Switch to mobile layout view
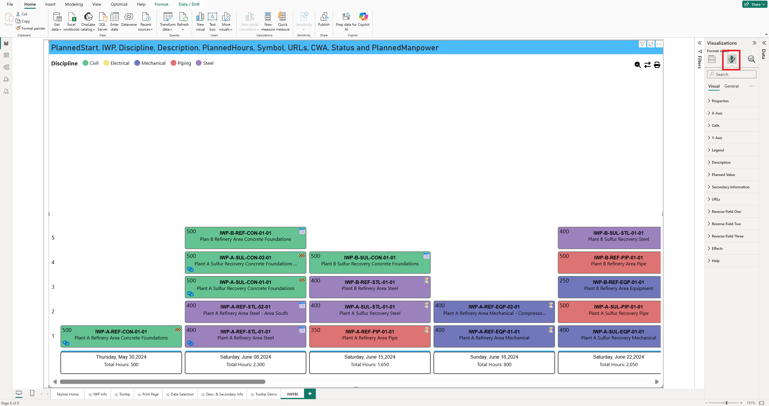Viewport: 769px width, 406px height. pos(32,393)
